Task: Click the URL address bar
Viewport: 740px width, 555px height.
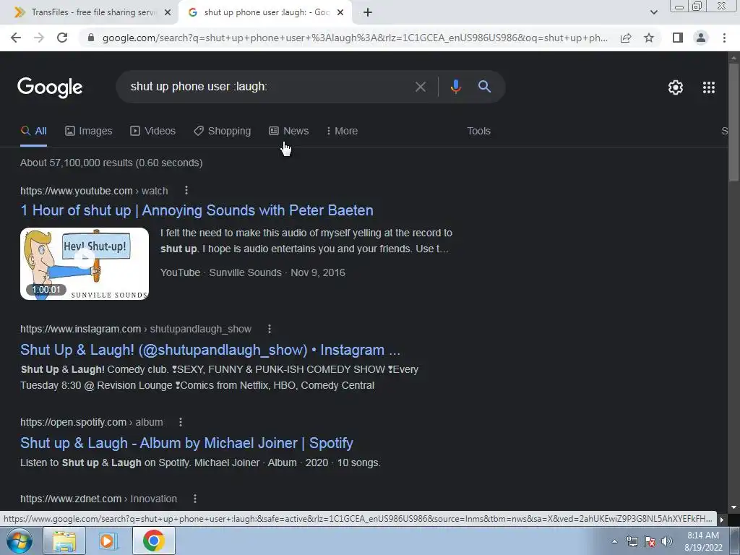Action: point(355,38)
